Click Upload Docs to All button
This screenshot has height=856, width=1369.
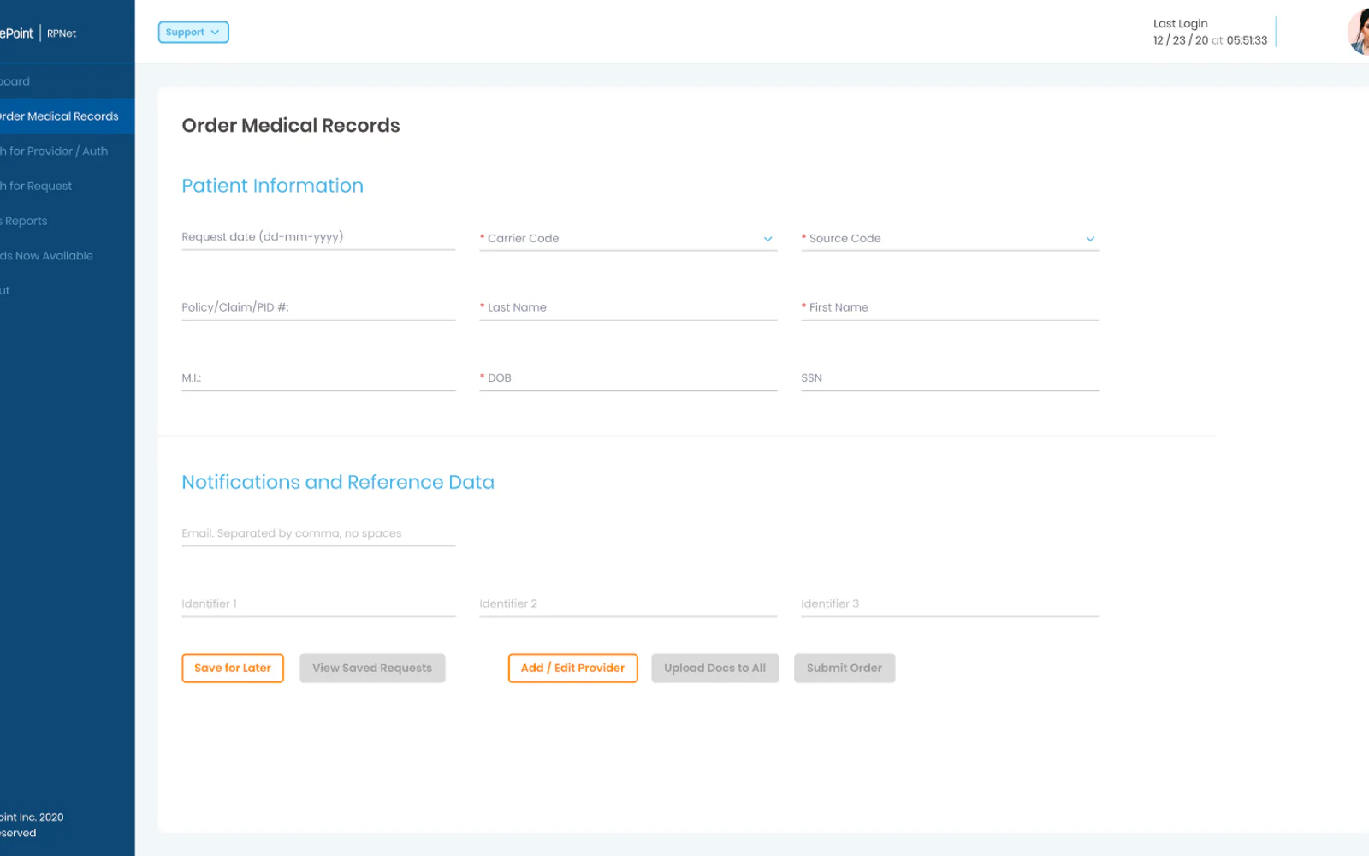(715, 669)
